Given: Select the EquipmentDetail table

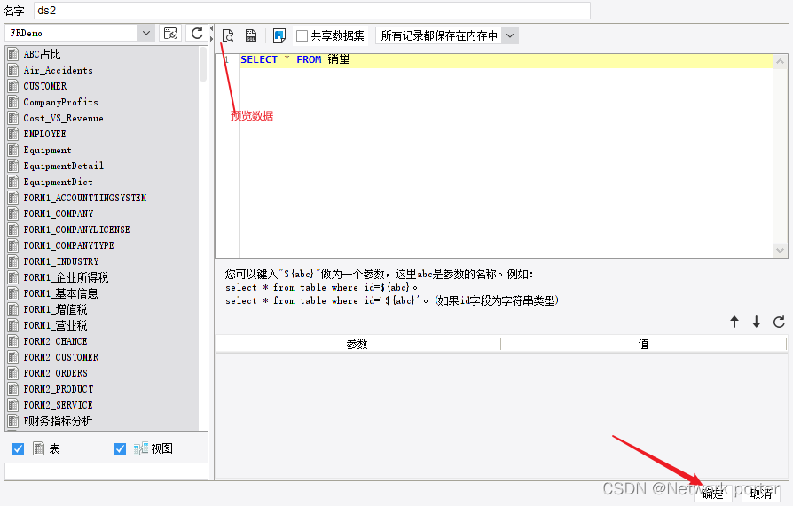Looking at the screenshot, I should tap(64, 166).
